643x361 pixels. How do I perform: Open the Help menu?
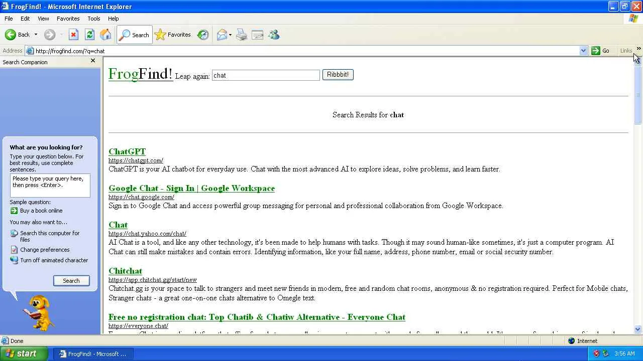point(114,19)
